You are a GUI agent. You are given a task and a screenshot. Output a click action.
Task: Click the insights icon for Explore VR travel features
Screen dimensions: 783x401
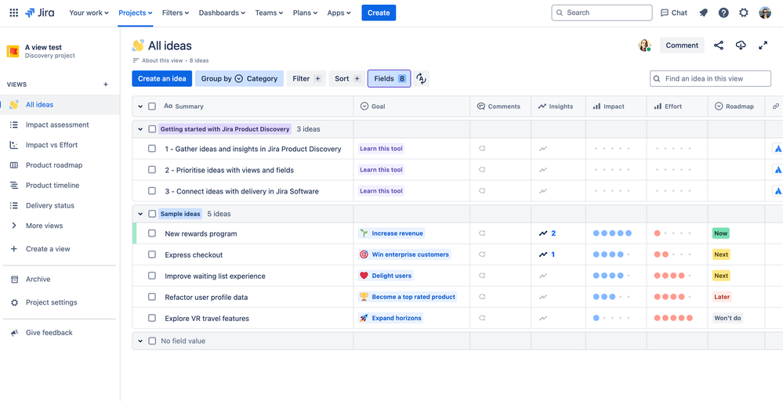tap(543, 318)
